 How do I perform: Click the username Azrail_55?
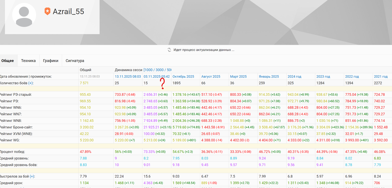coord(68,12)
